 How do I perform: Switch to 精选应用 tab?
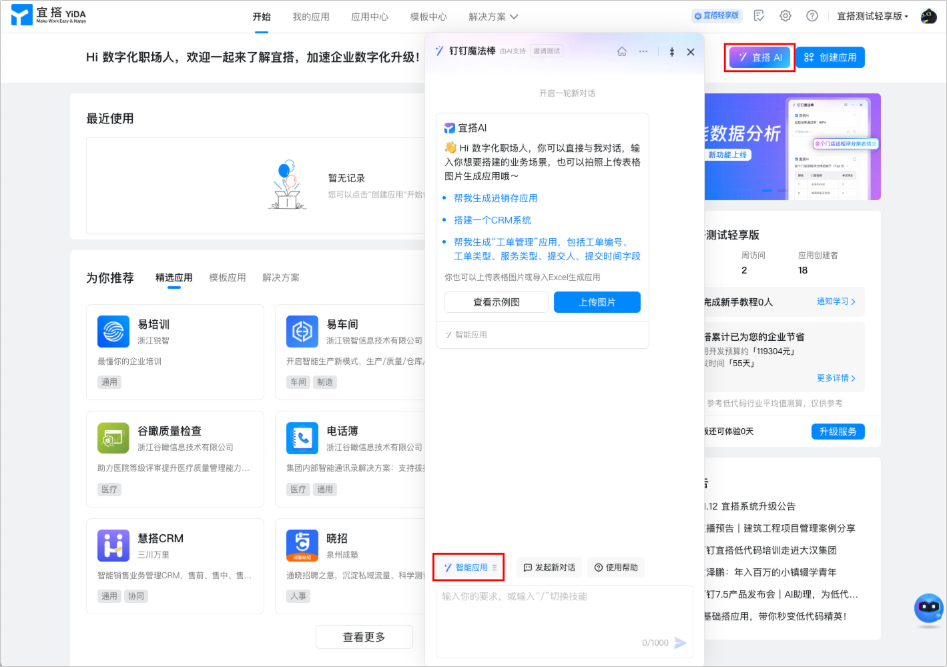pyautogui.click(x=174, y=277)
